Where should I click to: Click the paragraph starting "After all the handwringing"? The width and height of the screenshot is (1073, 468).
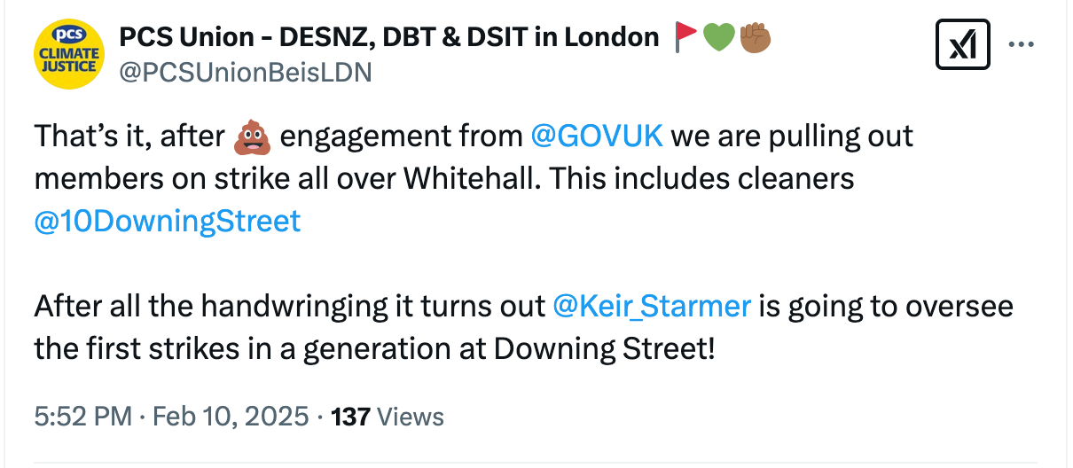(x=288, y=307)
